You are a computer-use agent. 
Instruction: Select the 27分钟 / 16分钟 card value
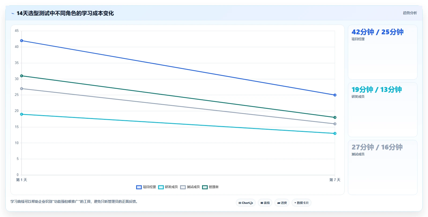click(x=377, y=147)
